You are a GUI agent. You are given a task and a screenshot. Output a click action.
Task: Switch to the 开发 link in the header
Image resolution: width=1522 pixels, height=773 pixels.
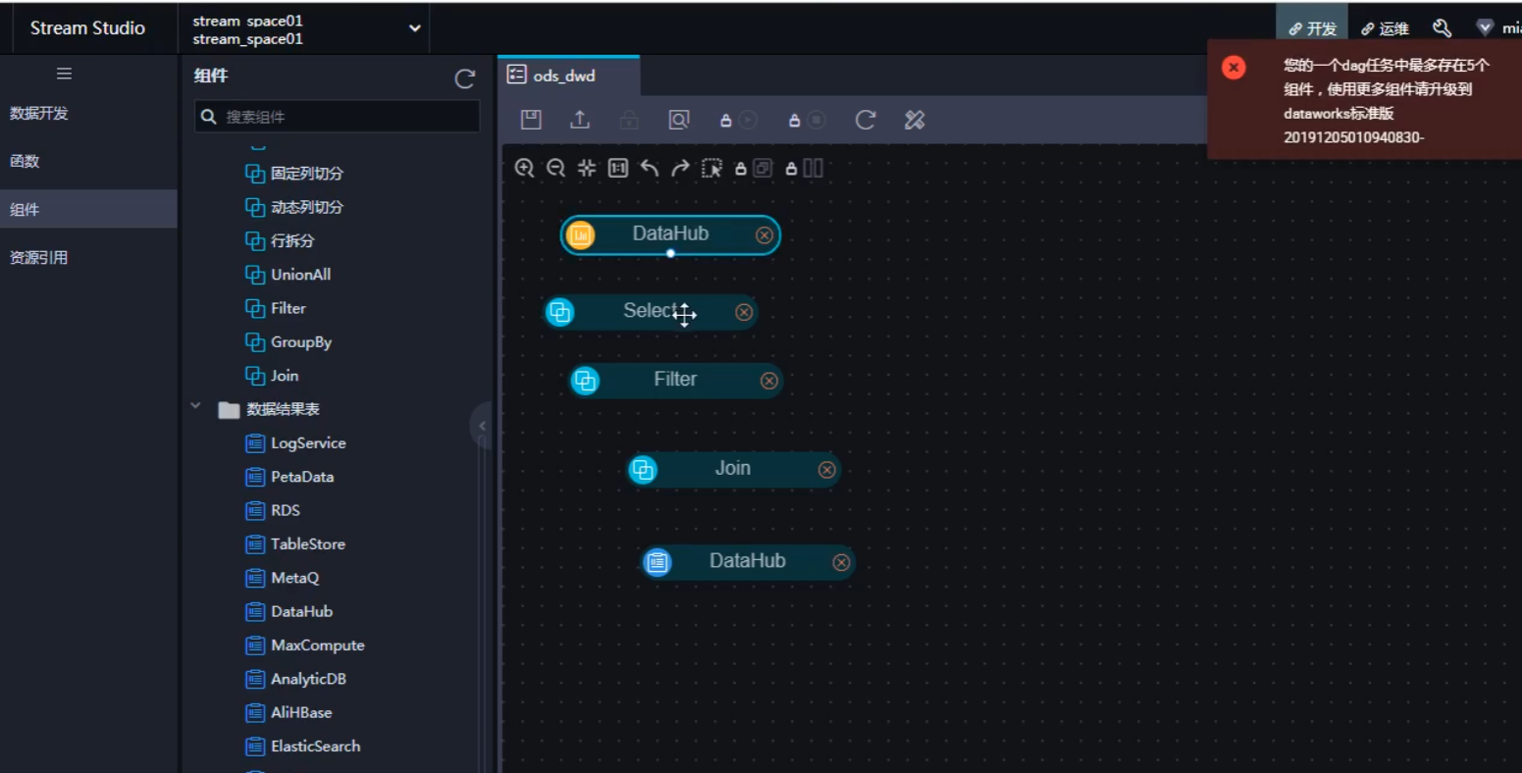tap(1312, 28)
